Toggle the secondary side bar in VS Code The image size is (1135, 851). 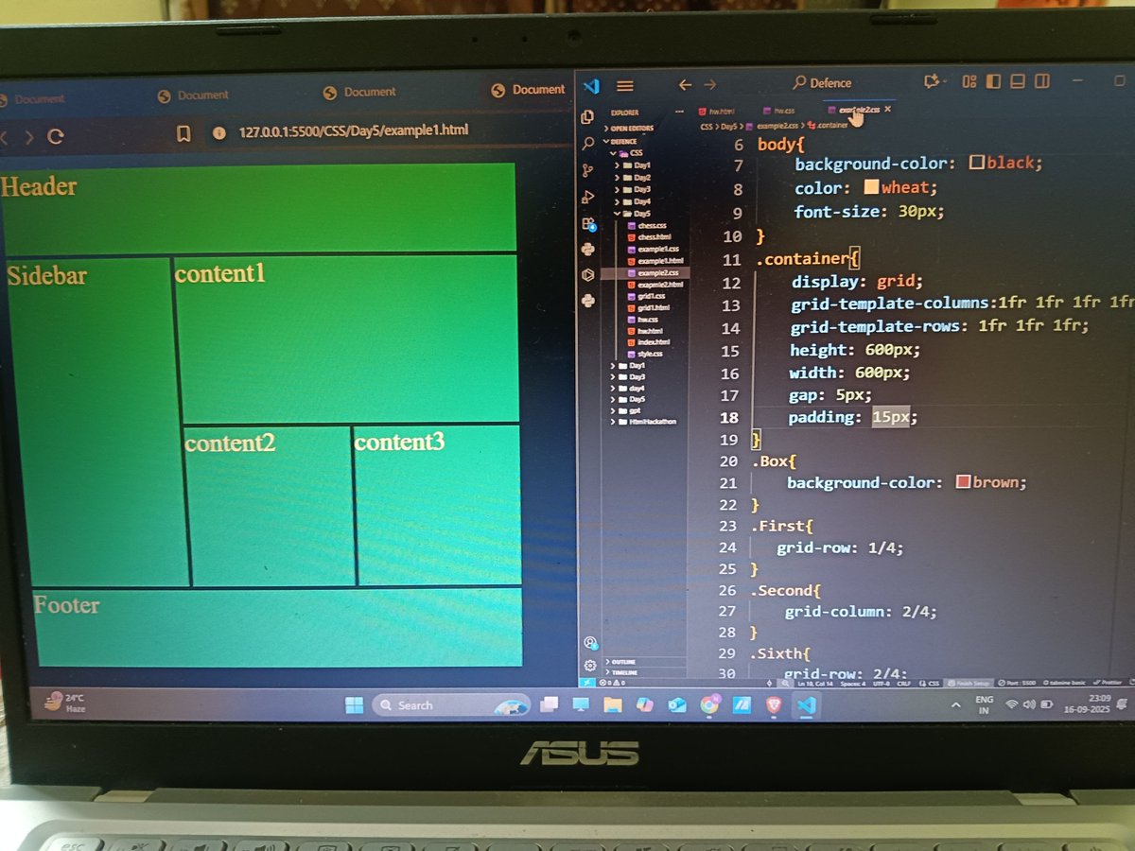(x=1041, y=81)
